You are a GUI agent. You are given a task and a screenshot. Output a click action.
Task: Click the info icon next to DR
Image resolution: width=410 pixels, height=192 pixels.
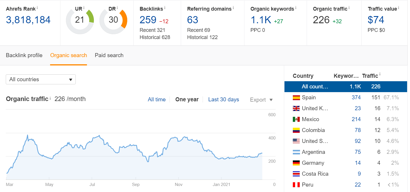[117, 7]
